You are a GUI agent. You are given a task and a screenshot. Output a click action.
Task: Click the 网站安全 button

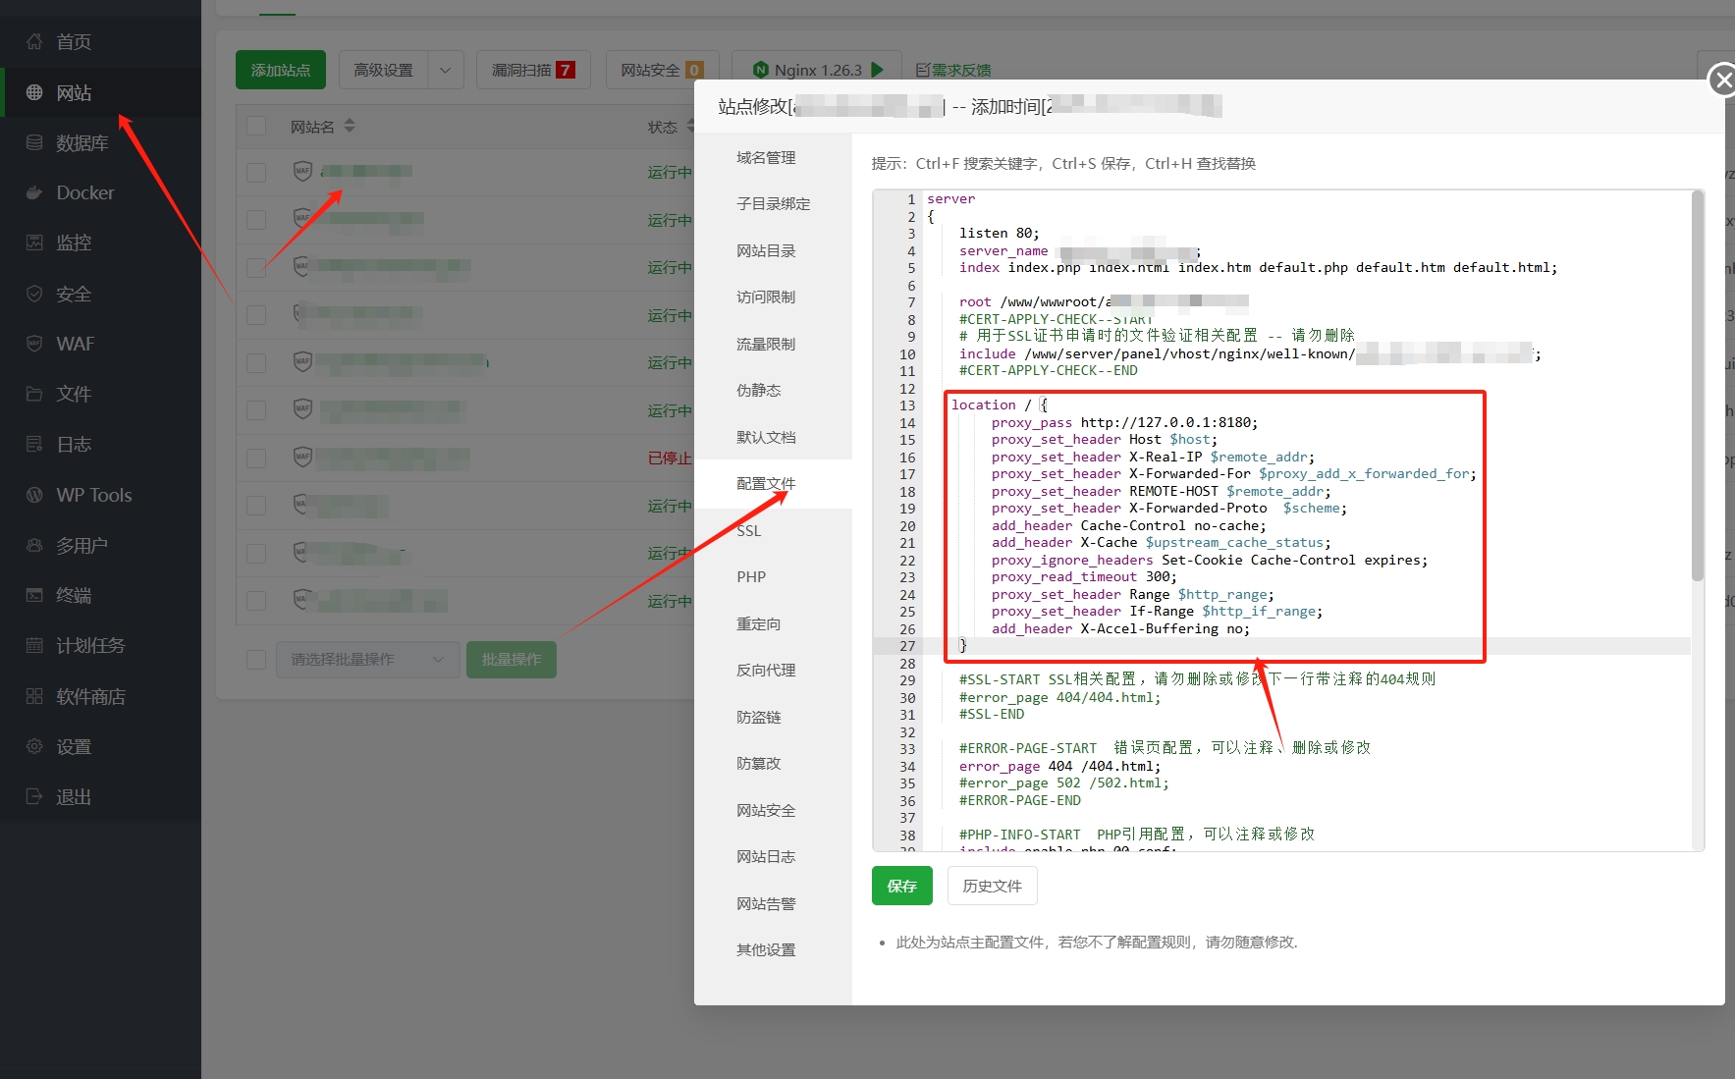pos(662,70)
